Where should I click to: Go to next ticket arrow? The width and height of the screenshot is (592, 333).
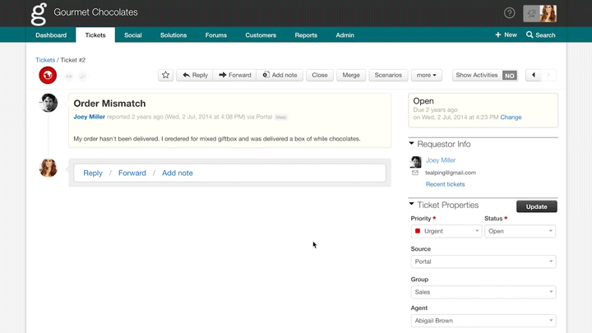548,75
